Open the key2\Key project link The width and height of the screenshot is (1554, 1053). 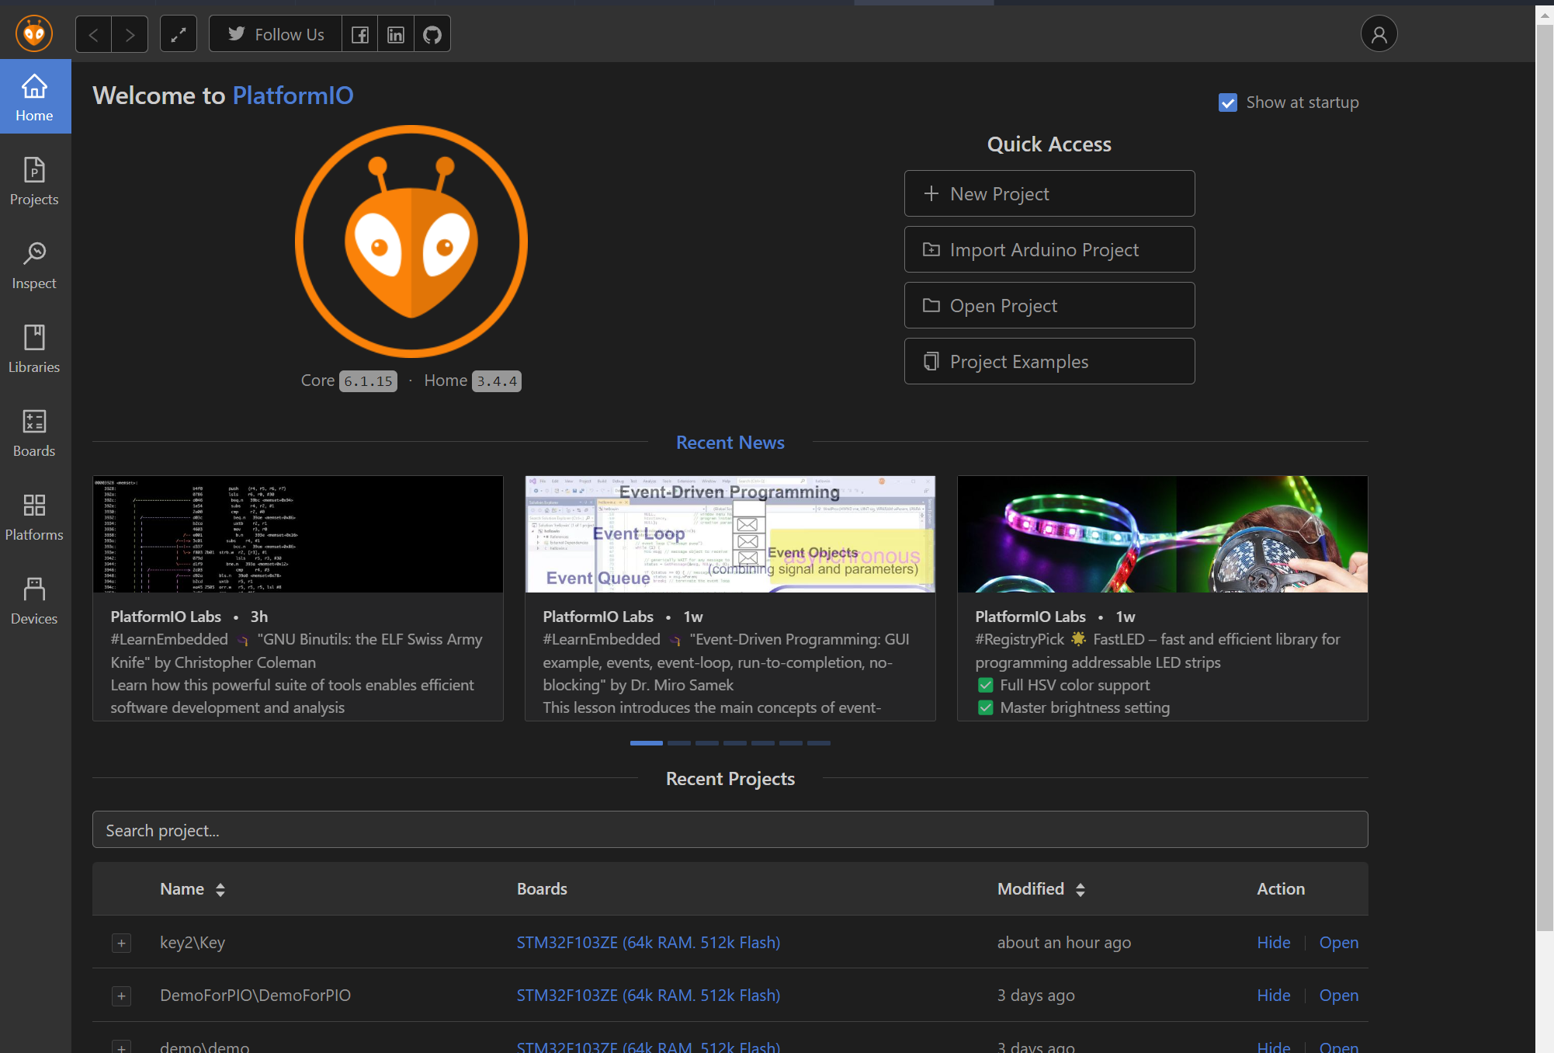1338,943
